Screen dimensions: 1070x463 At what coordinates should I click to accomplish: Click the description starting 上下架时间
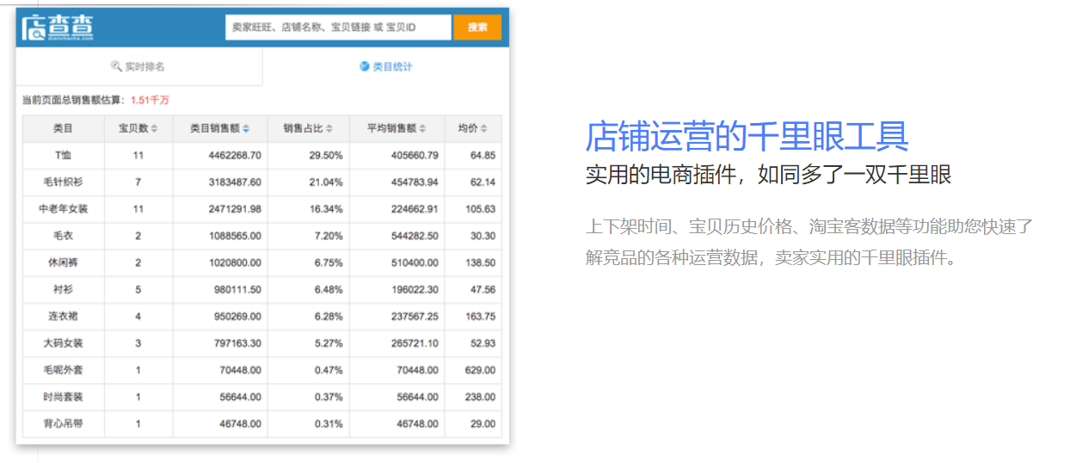[x=809, y=243]
